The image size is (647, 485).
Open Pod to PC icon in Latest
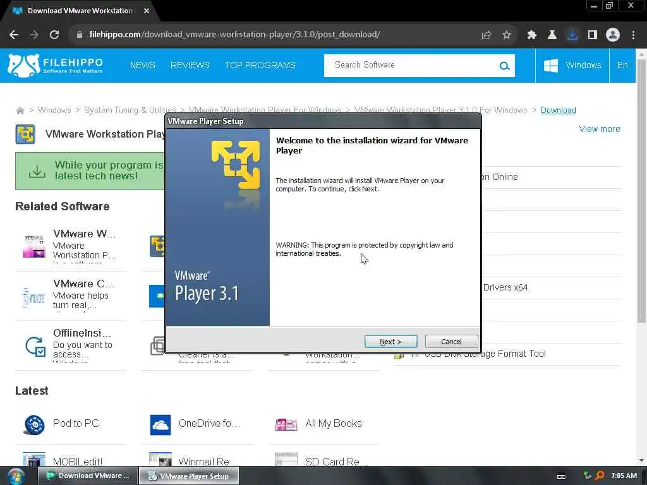(x=34, y=425)
